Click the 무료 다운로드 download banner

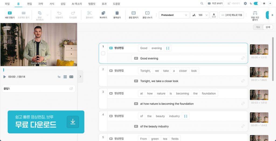point(46,122)
